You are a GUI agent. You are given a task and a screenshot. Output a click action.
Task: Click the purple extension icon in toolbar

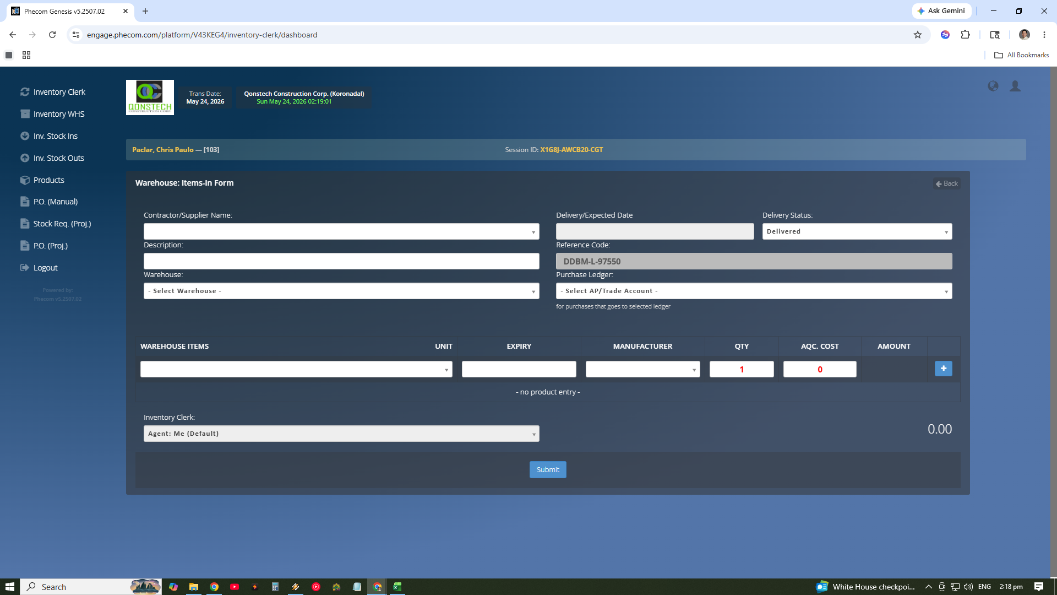pyautogui.click(x=945, y=35)
